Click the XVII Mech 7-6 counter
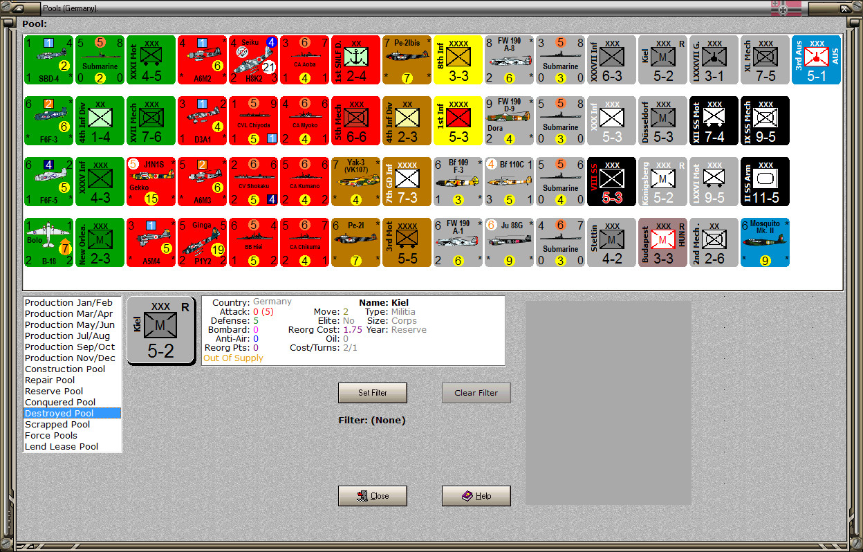 (151, 121)
